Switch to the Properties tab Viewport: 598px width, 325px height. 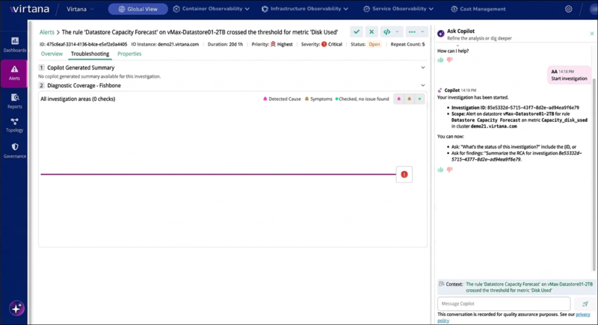[x=129, y=54]
